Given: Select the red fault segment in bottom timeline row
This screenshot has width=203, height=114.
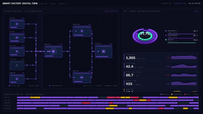Looking at the screenshot, I should [161, 108].
